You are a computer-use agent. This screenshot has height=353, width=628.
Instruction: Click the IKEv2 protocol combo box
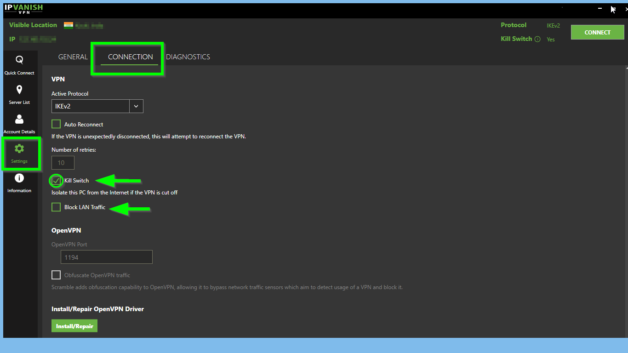tap(91, 106)
